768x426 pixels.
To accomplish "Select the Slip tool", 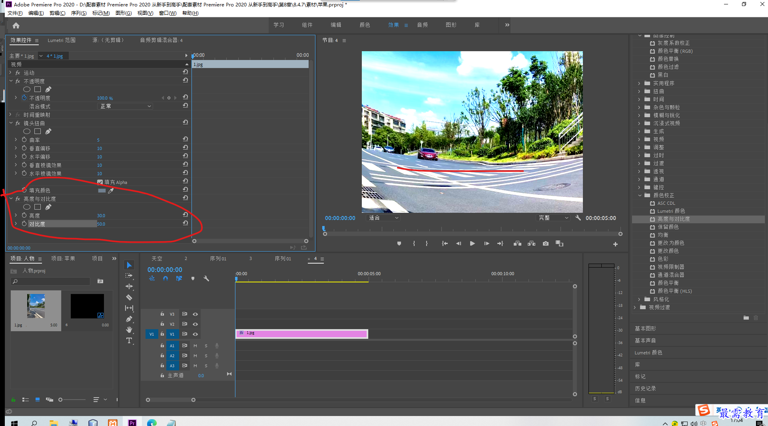I will (129, 308).
